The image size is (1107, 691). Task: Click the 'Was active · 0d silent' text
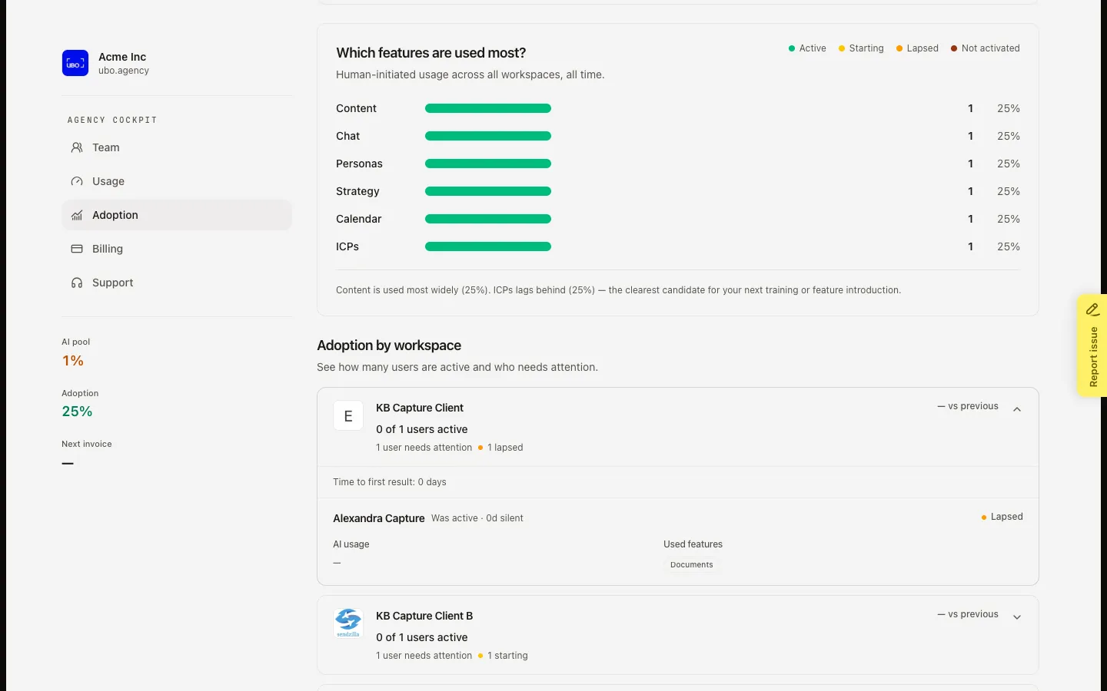[477, 518]
